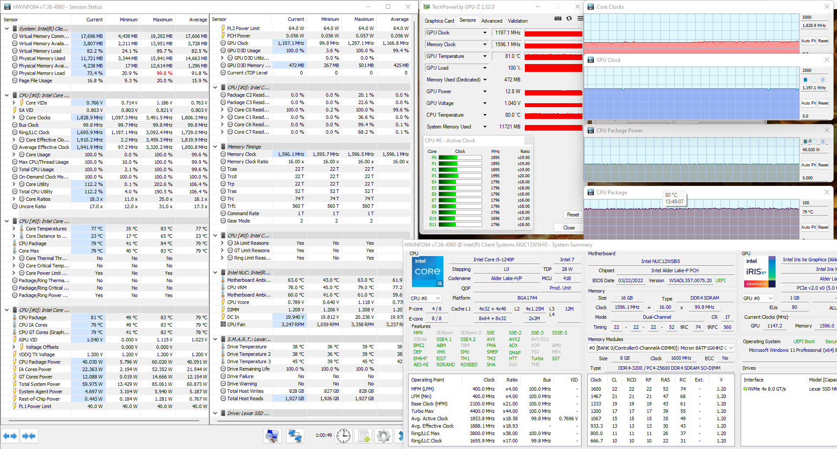Screen dimensions: 837x449
Task: Click the Prod. Unit label in System Summary
Action: [x=560, y=288]
